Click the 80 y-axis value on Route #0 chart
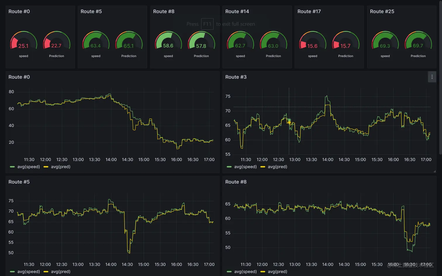The height and width of the screenshot is (276, 442). 11,92
